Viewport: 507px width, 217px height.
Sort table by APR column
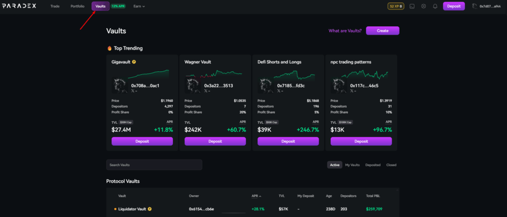[256, 196]
